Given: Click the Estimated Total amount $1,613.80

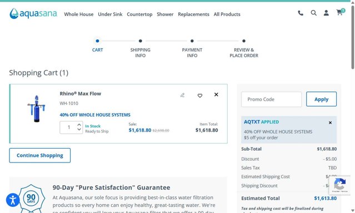Looking at the screenshot, I should click(x=325, y=199).
